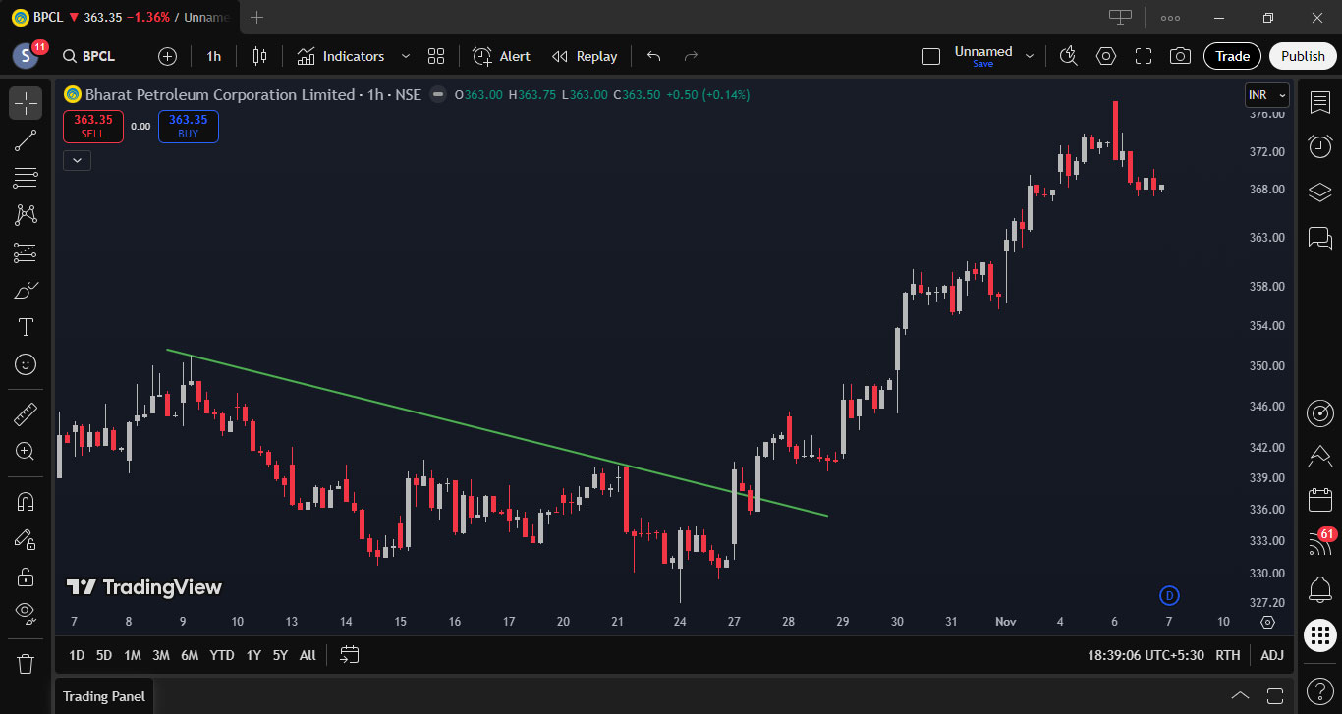Open the Fibonacci retracement tools

tap(26, 178)
